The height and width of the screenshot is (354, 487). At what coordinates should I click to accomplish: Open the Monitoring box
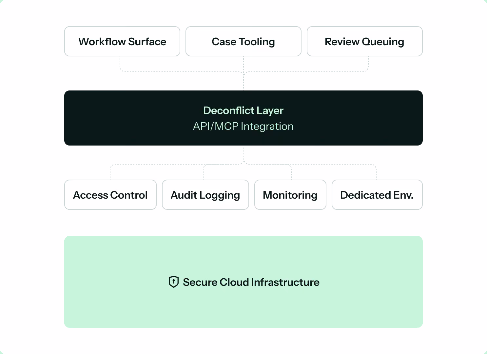coord(290,195)
